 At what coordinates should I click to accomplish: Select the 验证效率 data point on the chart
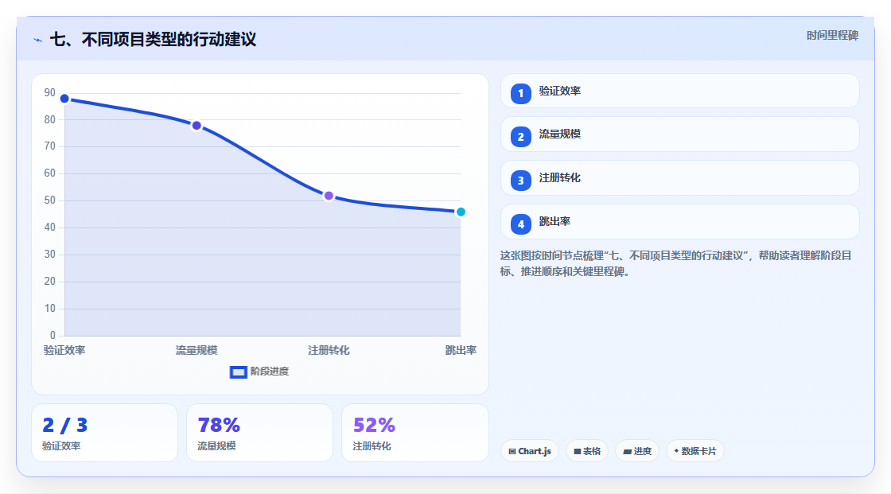coord(64,99)
